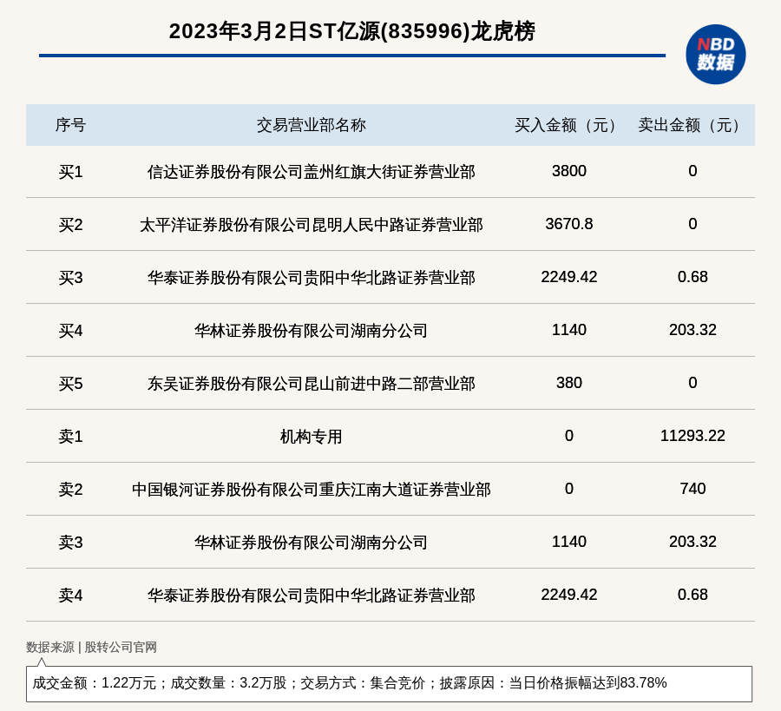This screenshot has height=711, width=781.
Task: Select the 买1 row label
Action: tap(70, 172)
